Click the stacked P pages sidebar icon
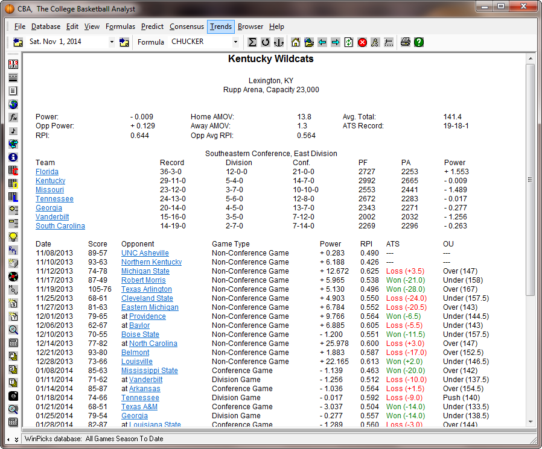This screenshot has width=542, height=449. 13,356
